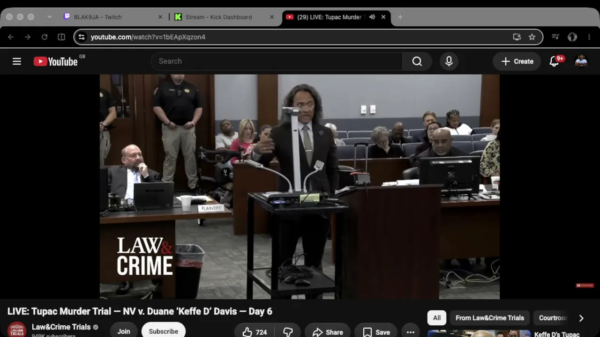Show more filter chips with the chevron
This screenshot has width=600, height=337.
(581, 318)
